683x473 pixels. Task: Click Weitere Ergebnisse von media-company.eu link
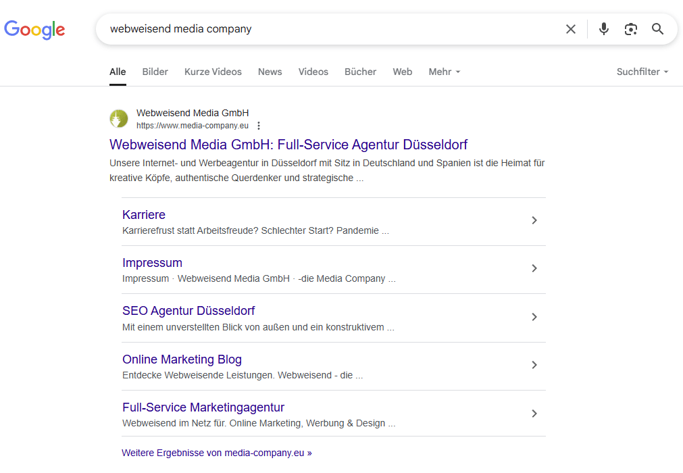tap(217, 453)
